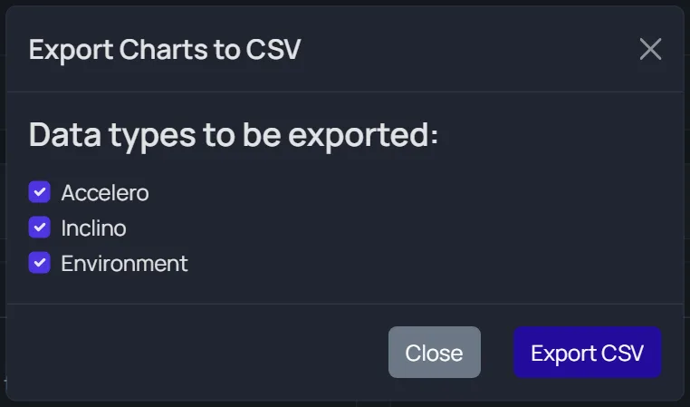The image size is (690, 407).
Task: Click the Export CSV button
Action: click(x=588, y=352)
